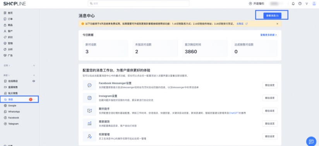This screenshot has height=146, width=319.
Task: Click 前往设定 for 商家提效
Action: coord(270,124)
